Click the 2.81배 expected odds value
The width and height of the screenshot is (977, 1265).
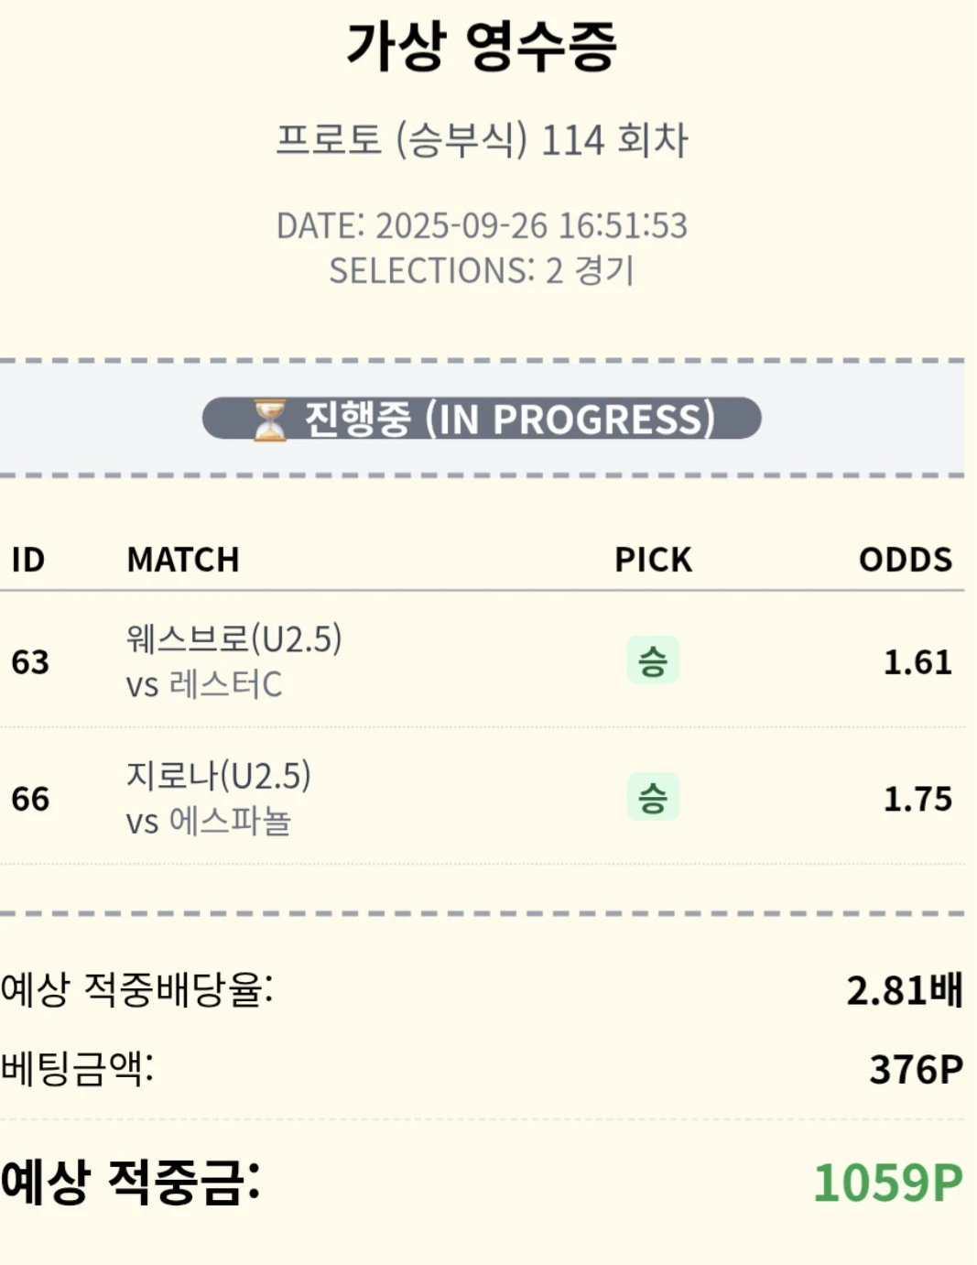[904, 990]
